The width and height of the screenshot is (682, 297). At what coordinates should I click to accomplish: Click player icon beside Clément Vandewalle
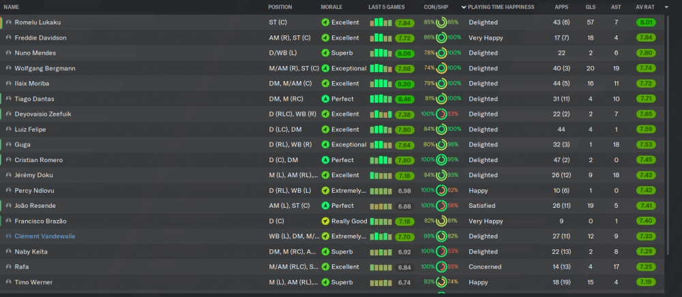point(9,236)
